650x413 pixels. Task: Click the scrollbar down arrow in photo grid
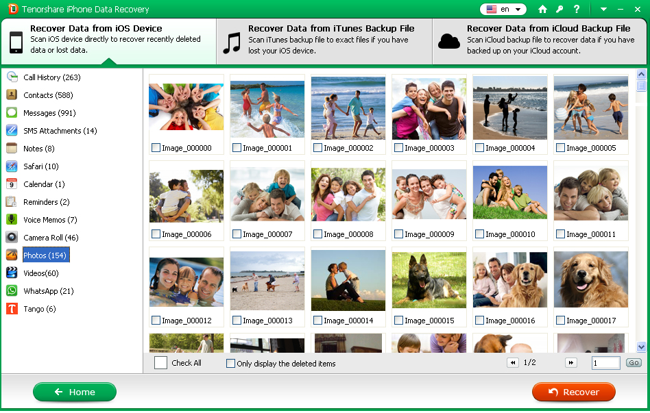point(641,347)
